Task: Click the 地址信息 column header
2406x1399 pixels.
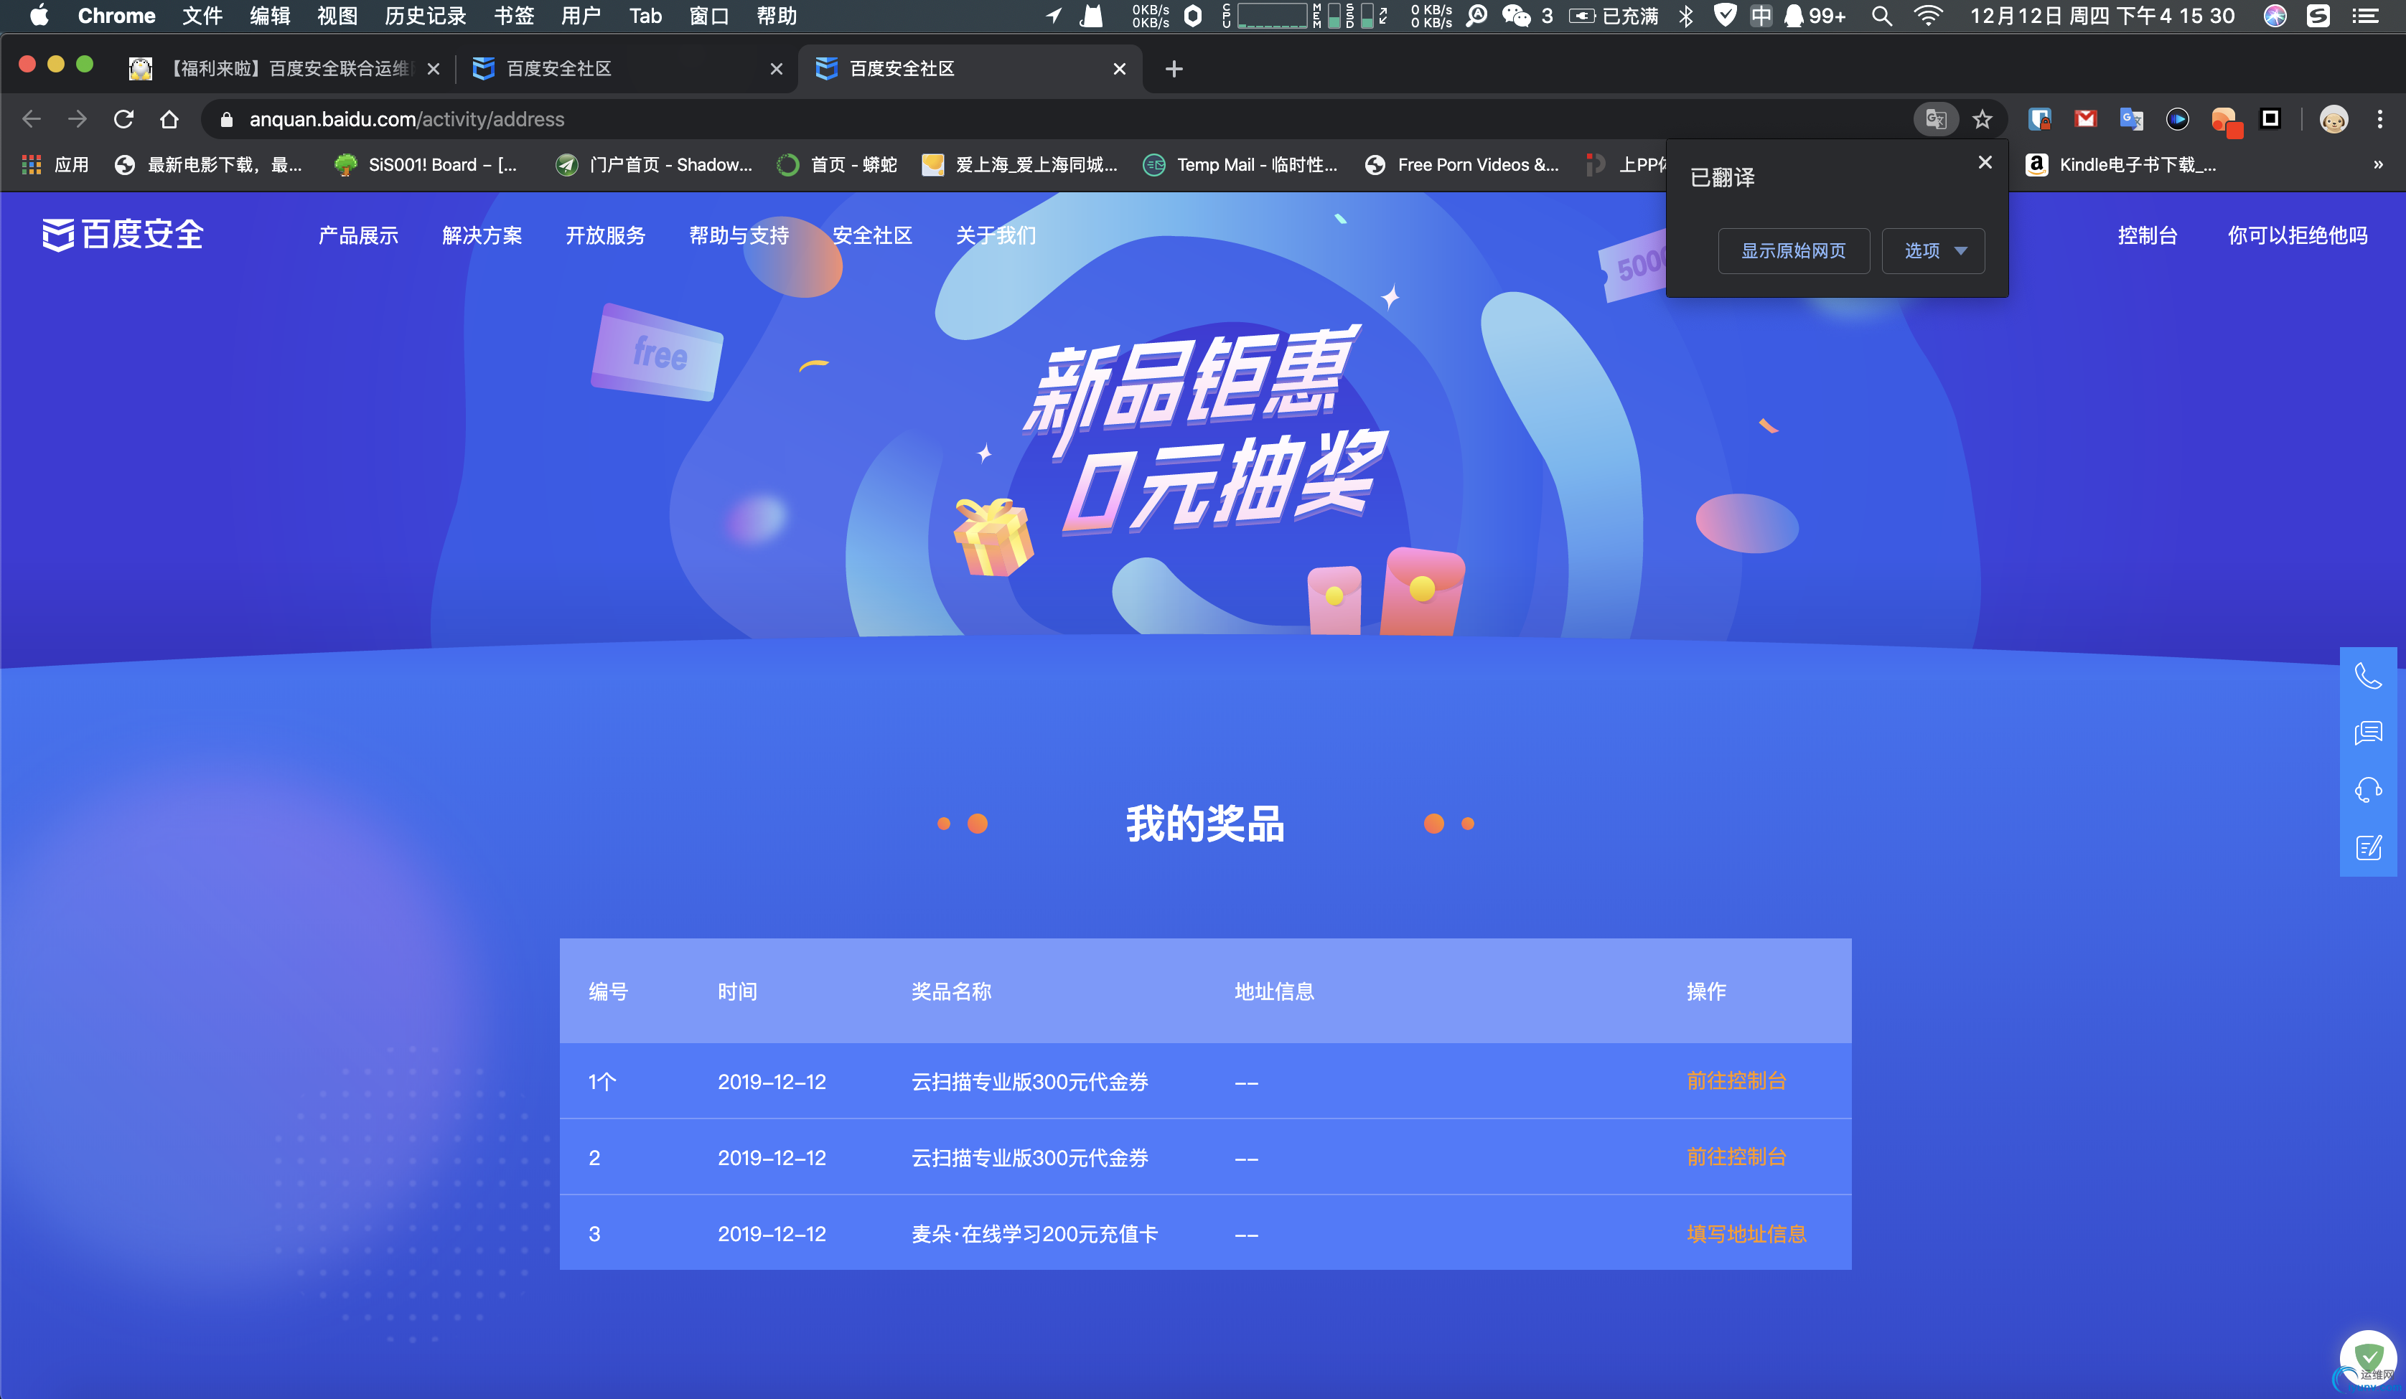Action: [1273, 991]
